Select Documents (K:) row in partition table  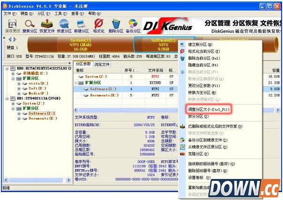coord(126,95)
